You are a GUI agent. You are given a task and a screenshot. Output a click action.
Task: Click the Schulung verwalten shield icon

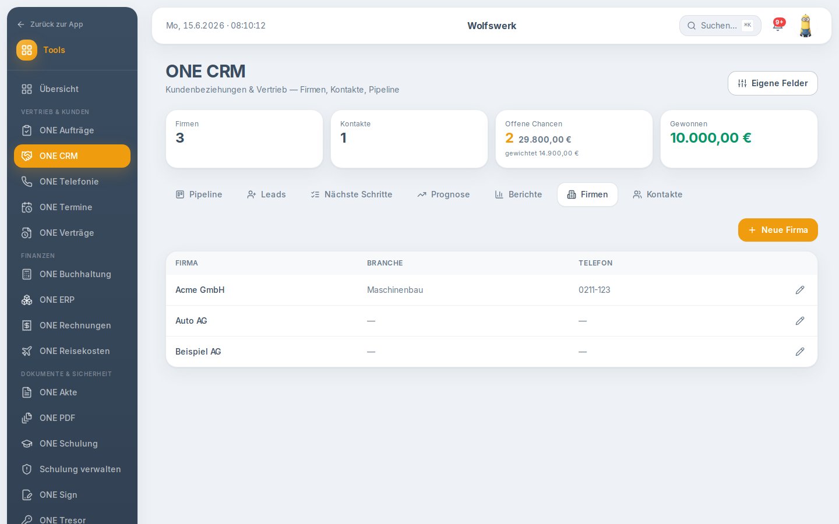click(x=27, y=469)
